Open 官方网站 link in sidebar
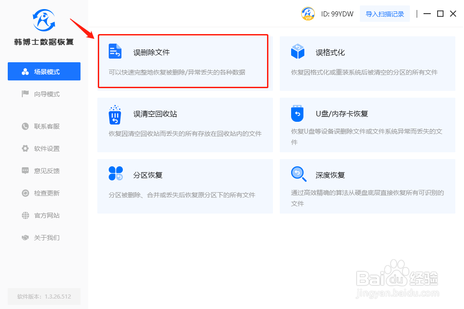Image resolution: width=464 pixels, height=309 pixels. tap(41, 215)
